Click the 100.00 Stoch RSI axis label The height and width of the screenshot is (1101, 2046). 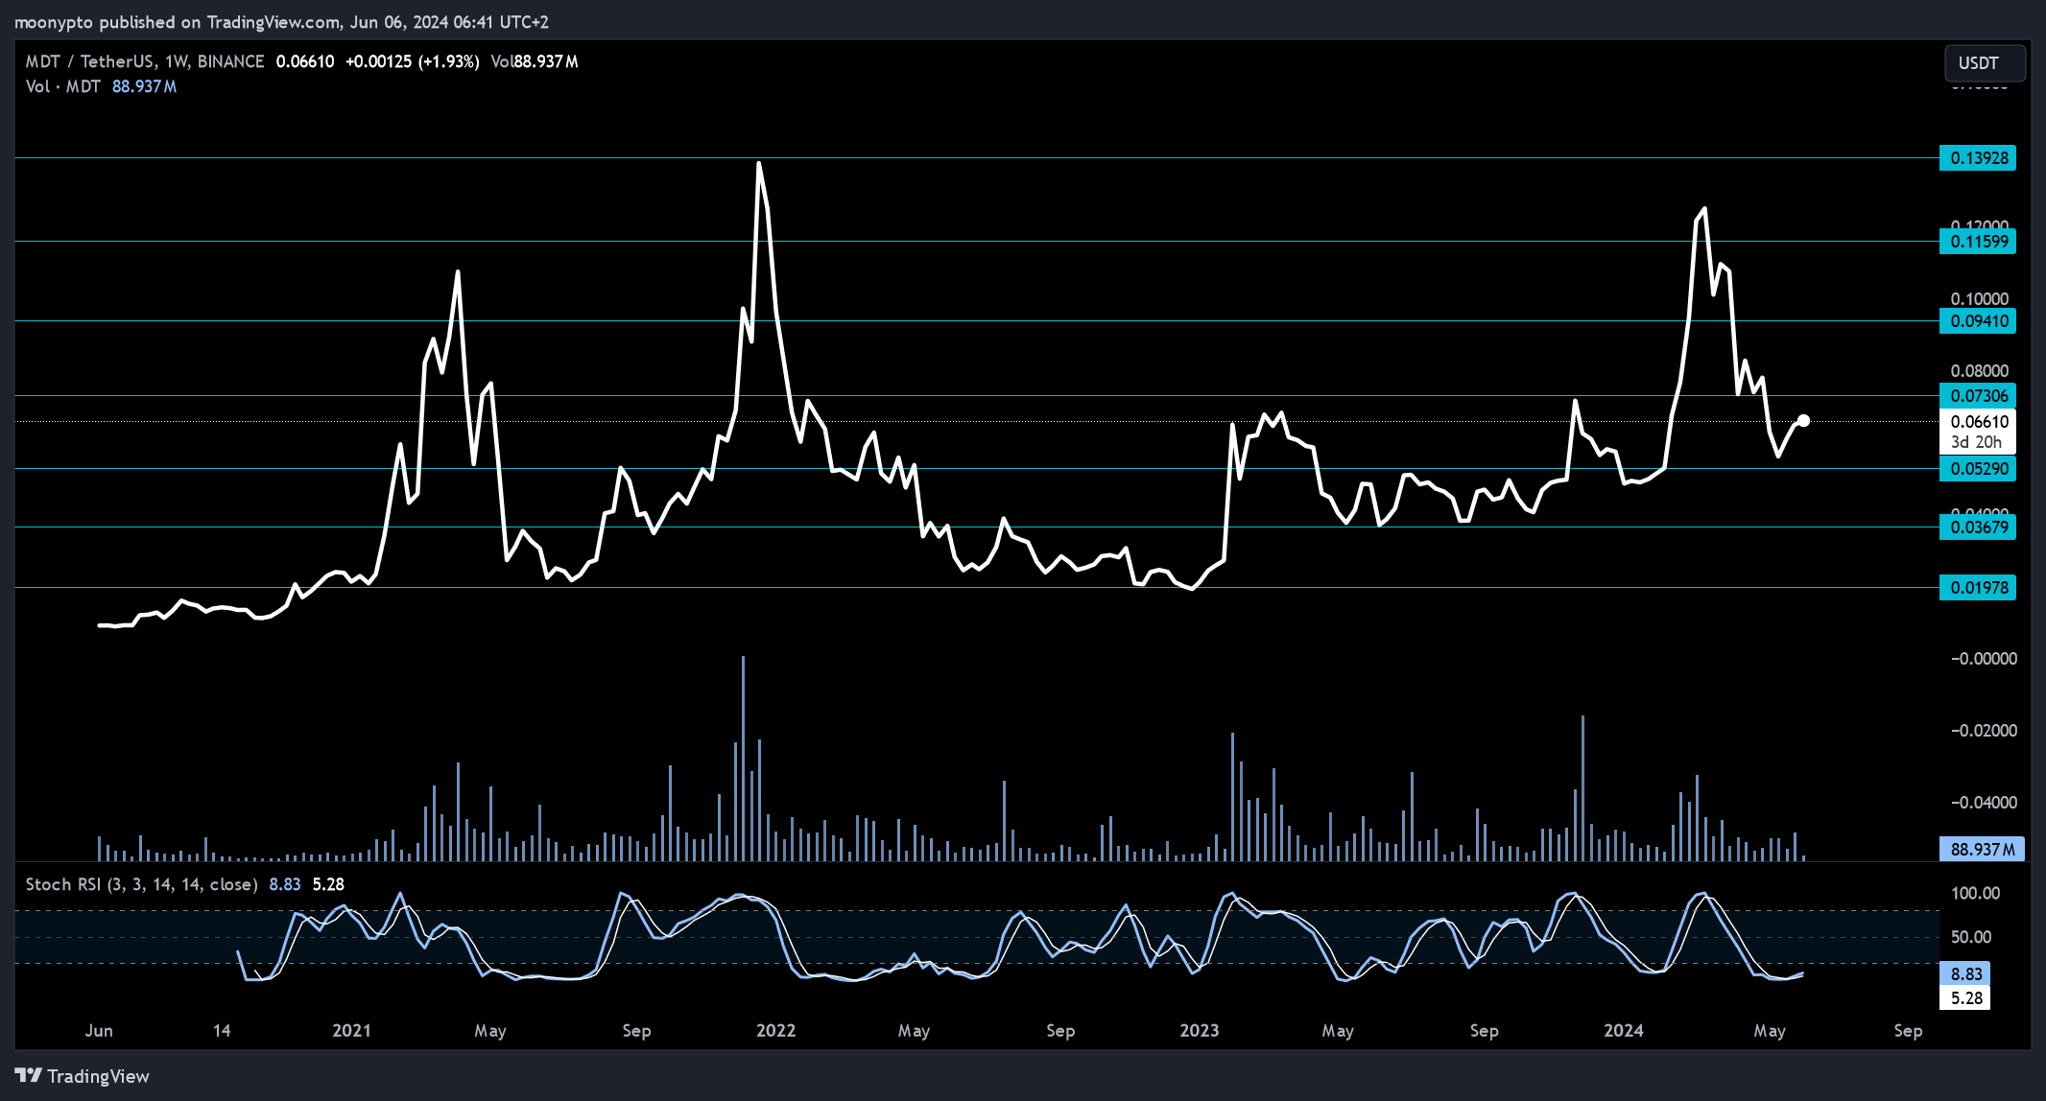1975,894
